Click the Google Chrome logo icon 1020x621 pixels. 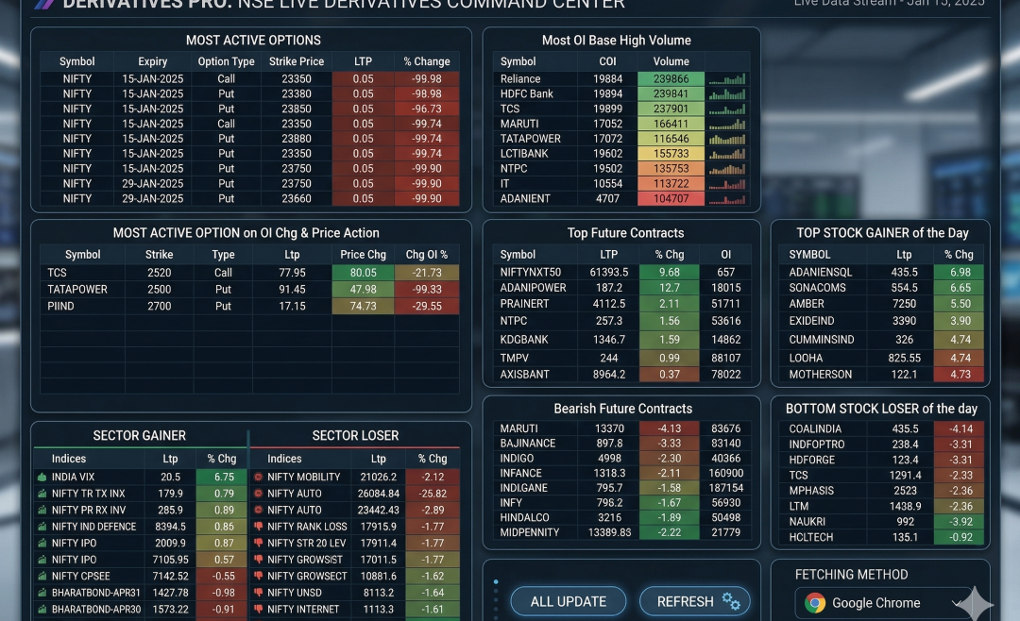(x=814, y=603)
